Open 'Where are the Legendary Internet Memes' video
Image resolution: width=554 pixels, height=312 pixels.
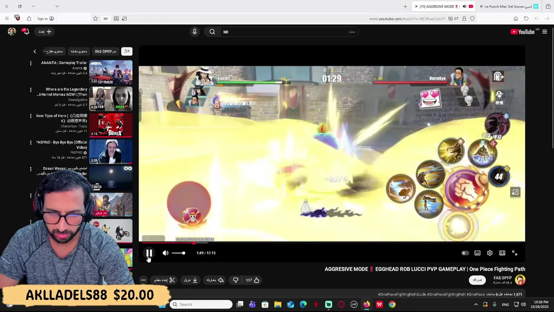coord(111,98)
